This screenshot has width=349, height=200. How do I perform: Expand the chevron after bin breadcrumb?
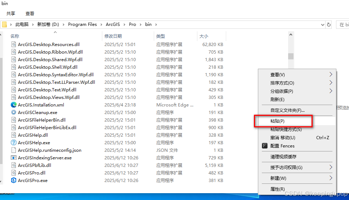(156, 24)
